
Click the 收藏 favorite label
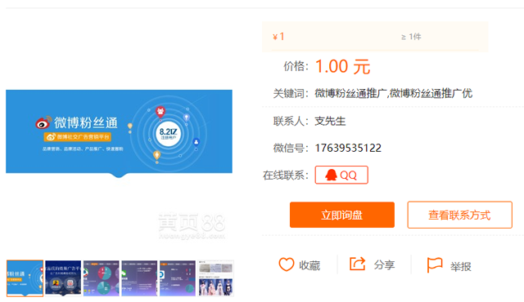[x=309, y=265]
